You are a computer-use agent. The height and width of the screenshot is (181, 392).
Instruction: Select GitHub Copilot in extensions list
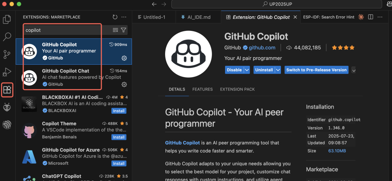tap(74, 51)
